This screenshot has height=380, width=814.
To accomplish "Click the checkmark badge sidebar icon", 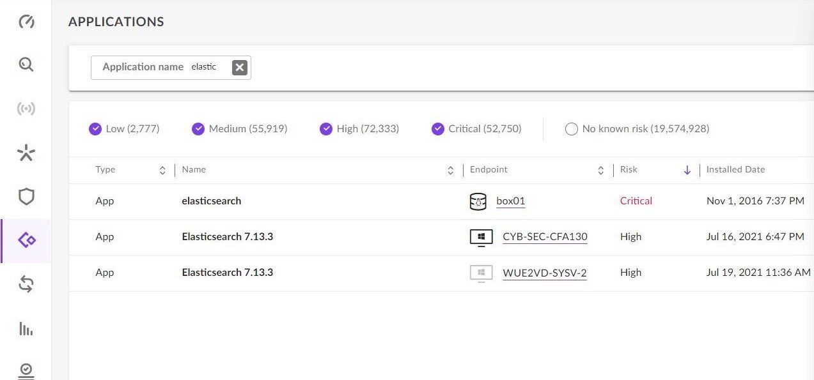I will [26, 370].
